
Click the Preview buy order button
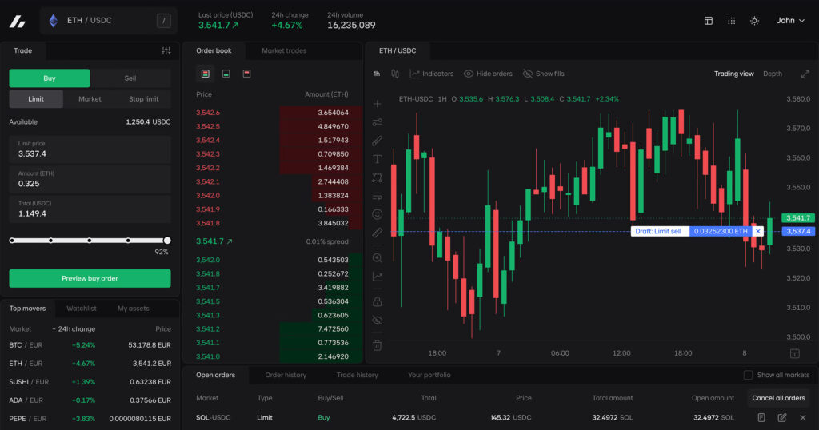coord(90,278)
